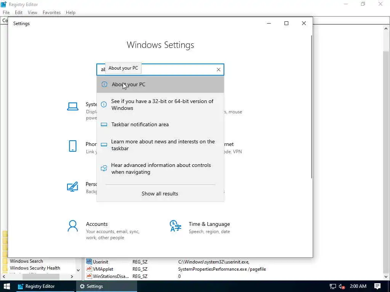390x292 pixels.
Task: Open the System settings laptop icon
Action: tap(73, 106)
